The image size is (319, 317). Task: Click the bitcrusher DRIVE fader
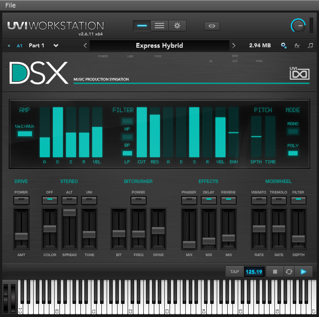coord(158,231)
